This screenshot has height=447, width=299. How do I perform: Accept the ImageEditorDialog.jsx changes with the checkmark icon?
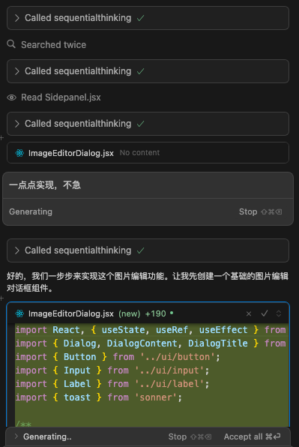coord(265,313)
